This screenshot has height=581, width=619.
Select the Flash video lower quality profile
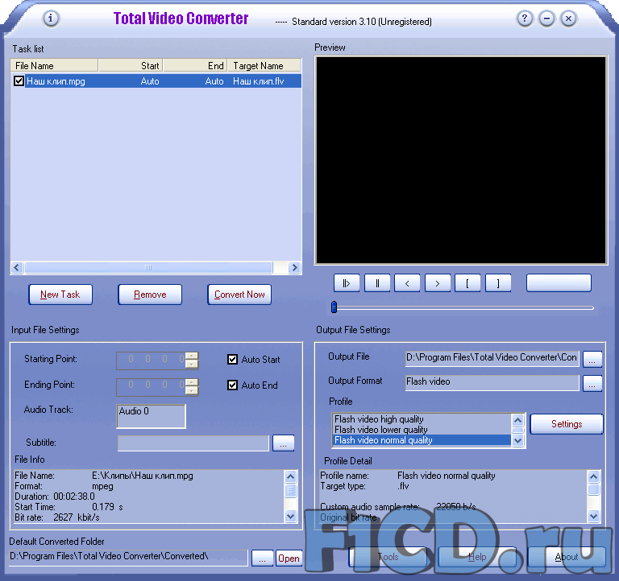(422, 430)
